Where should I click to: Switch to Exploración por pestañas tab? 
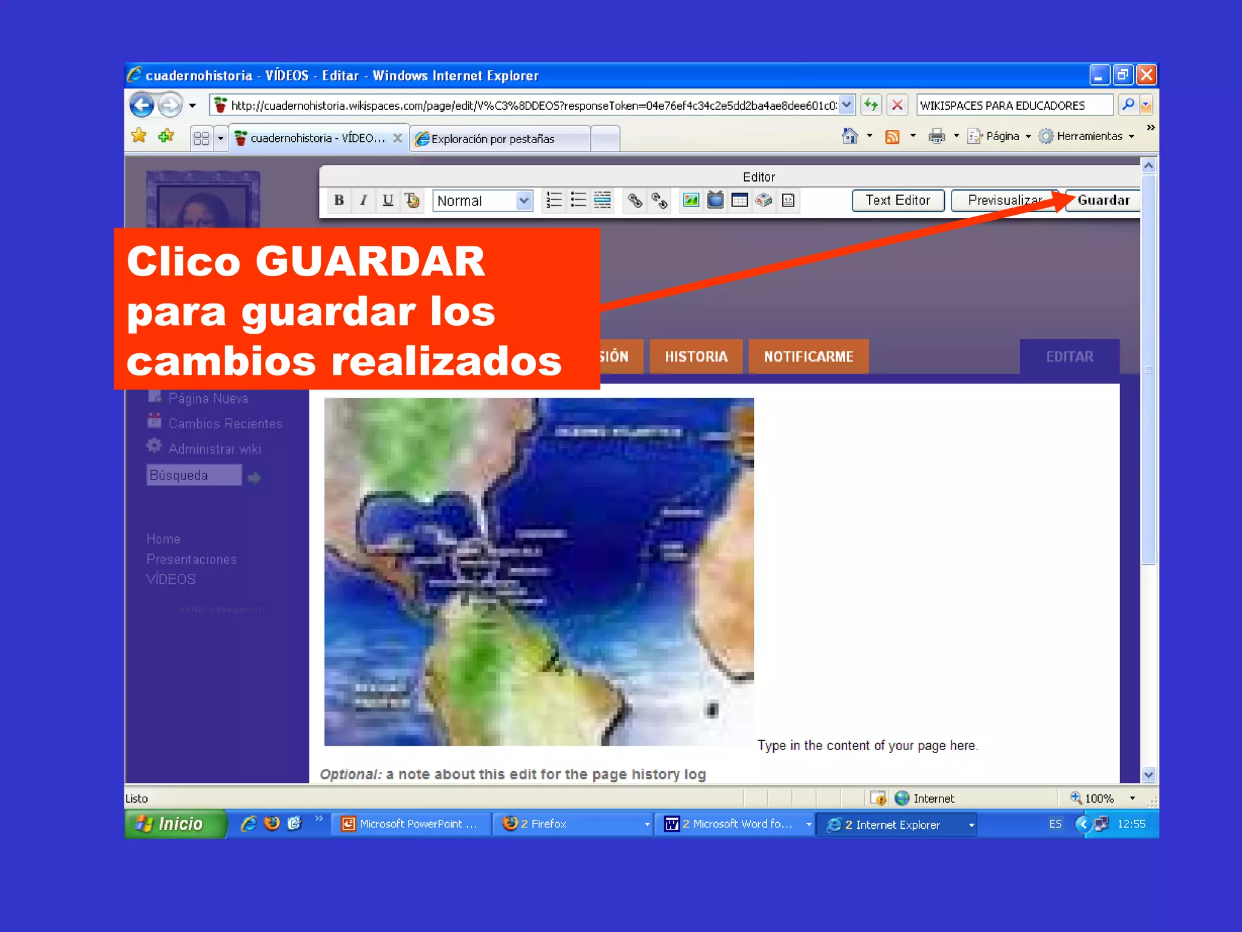pyautogui.click(x=500, y=139)
